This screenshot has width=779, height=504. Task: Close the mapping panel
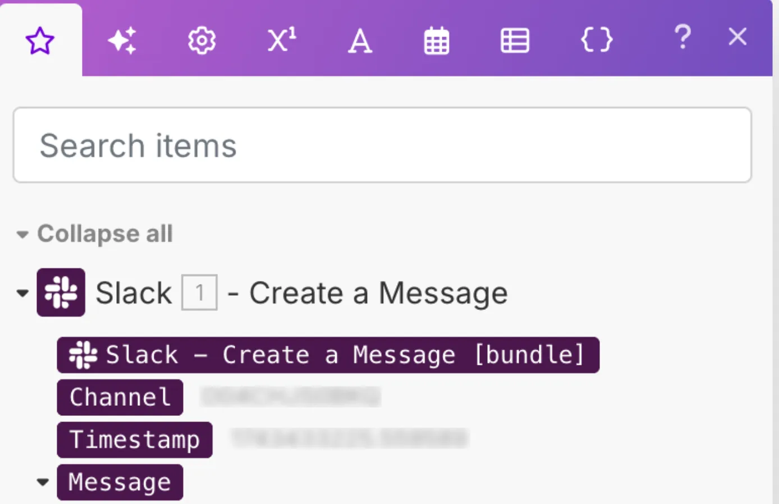pyautogui.click(x=737, y=37)
